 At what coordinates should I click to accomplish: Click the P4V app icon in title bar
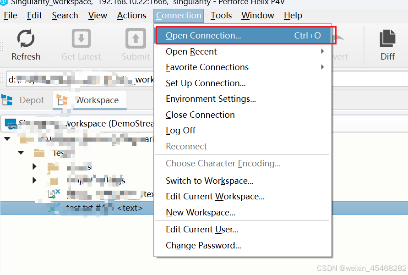point(3,2)
